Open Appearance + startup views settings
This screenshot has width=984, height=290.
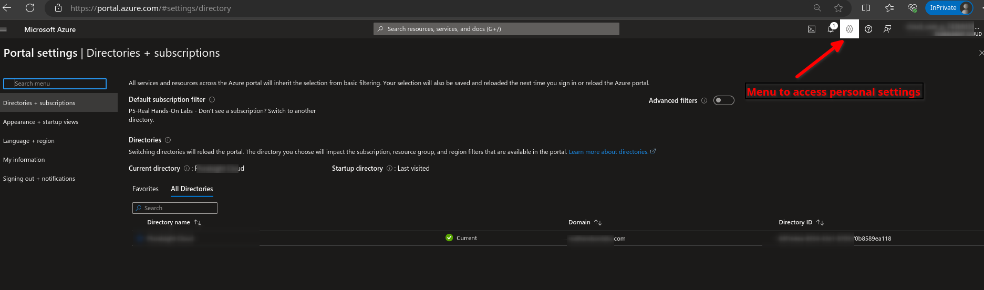click(40, 122)
